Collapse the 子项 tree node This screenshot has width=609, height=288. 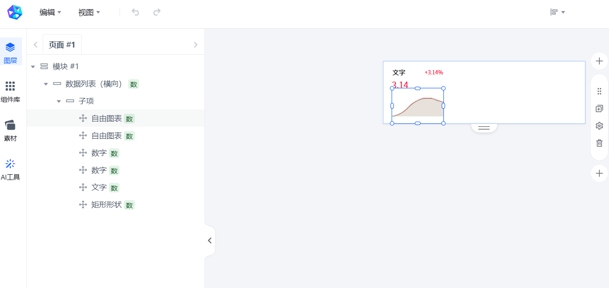pos(59,101)
